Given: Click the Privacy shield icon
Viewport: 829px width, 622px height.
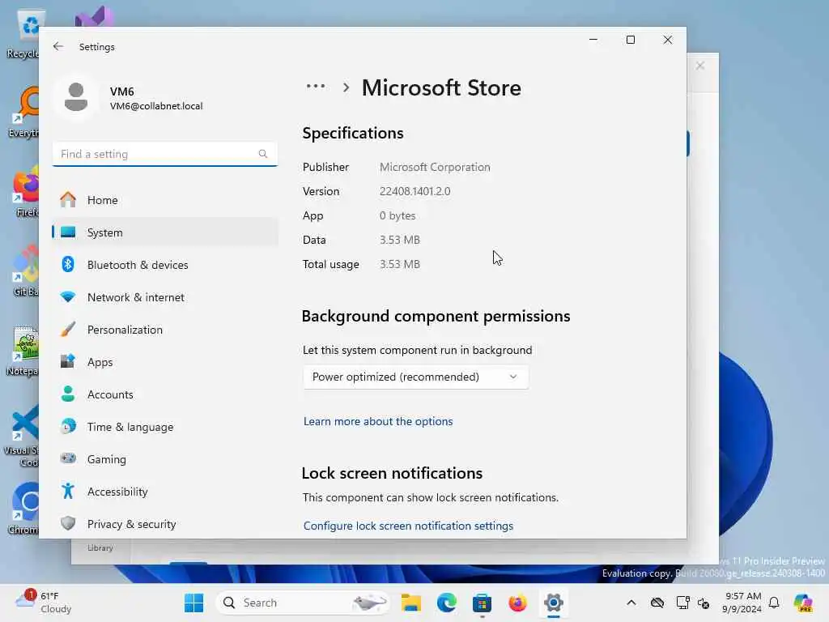Looking at the screenshot, I should [68, 523].
